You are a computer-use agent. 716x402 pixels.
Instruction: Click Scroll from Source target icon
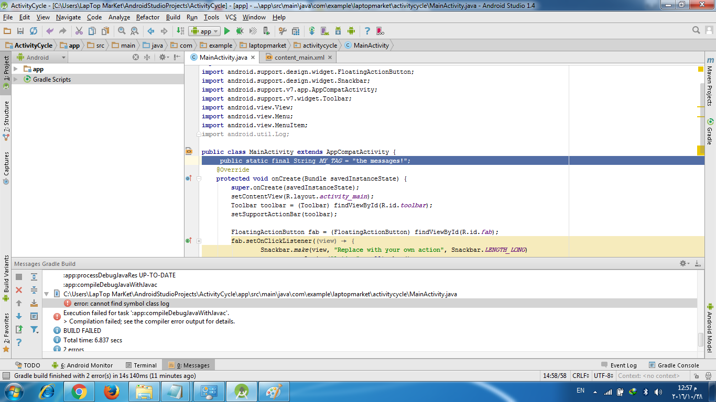click(135, 58)
